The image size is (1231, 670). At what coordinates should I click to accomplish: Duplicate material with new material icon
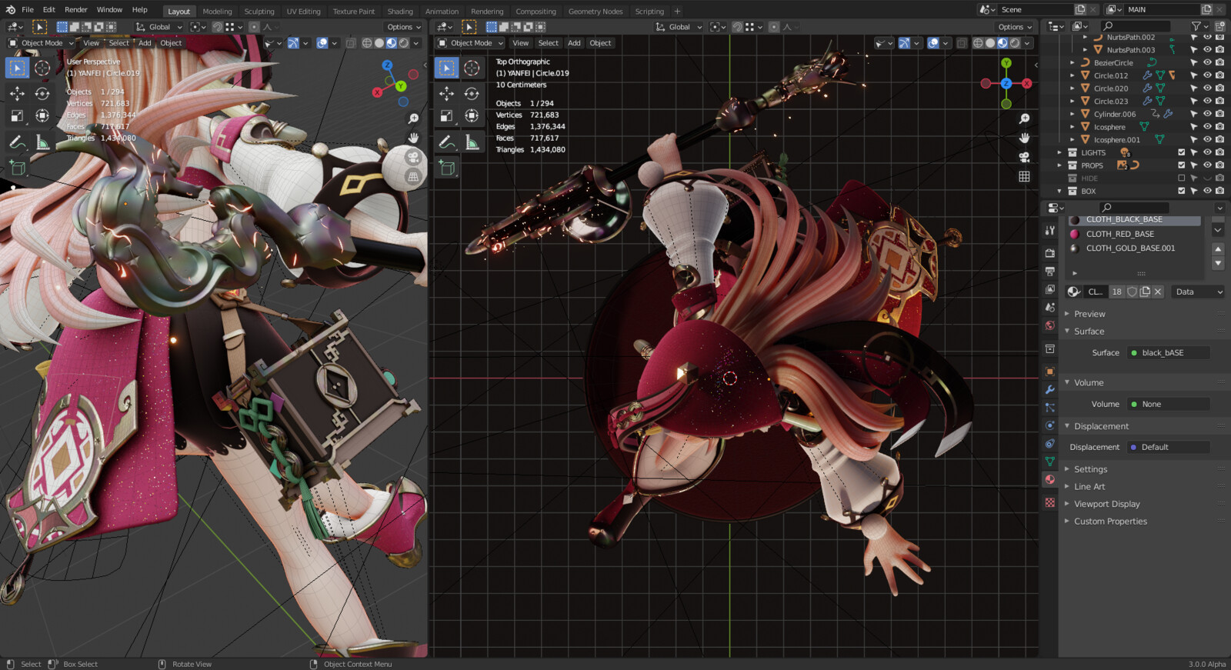(1145, 292)
